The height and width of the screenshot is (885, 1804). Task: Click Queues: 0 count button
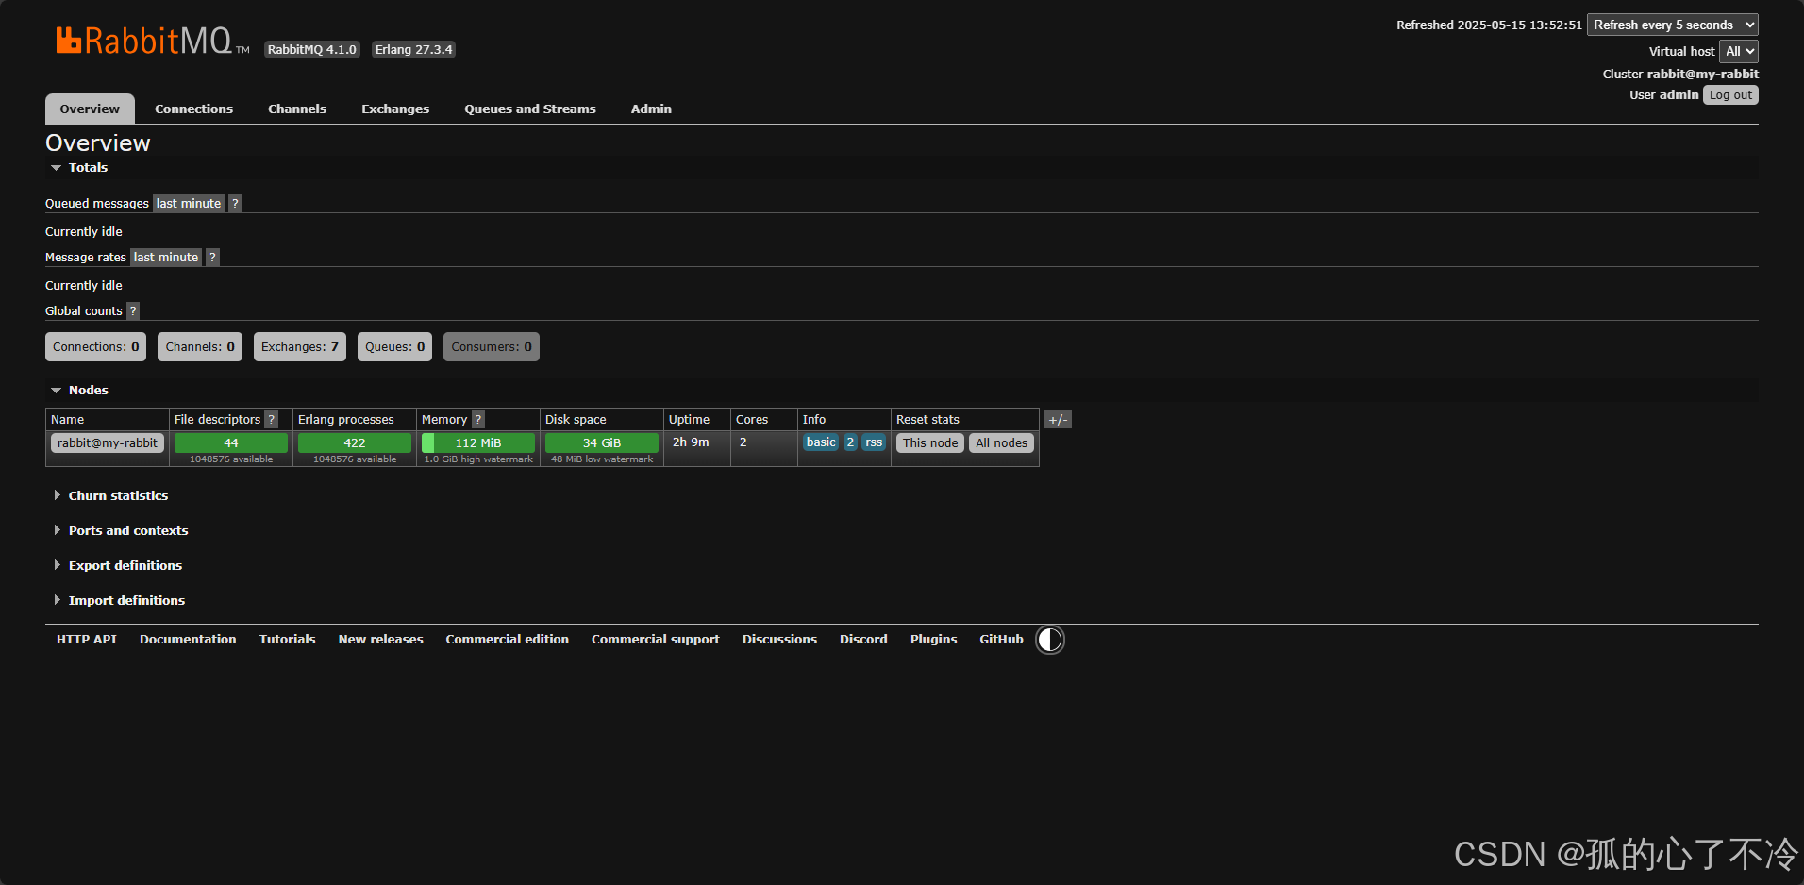(394, 346)
